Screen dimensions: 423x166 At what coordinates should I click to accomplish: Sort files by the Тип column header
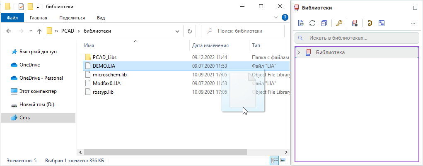256,45
